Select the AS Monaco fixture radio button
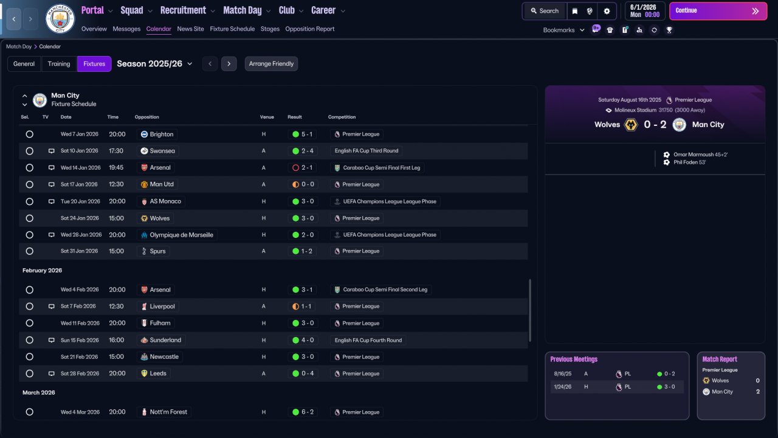The image size is (778, 438). click(29, 201)
